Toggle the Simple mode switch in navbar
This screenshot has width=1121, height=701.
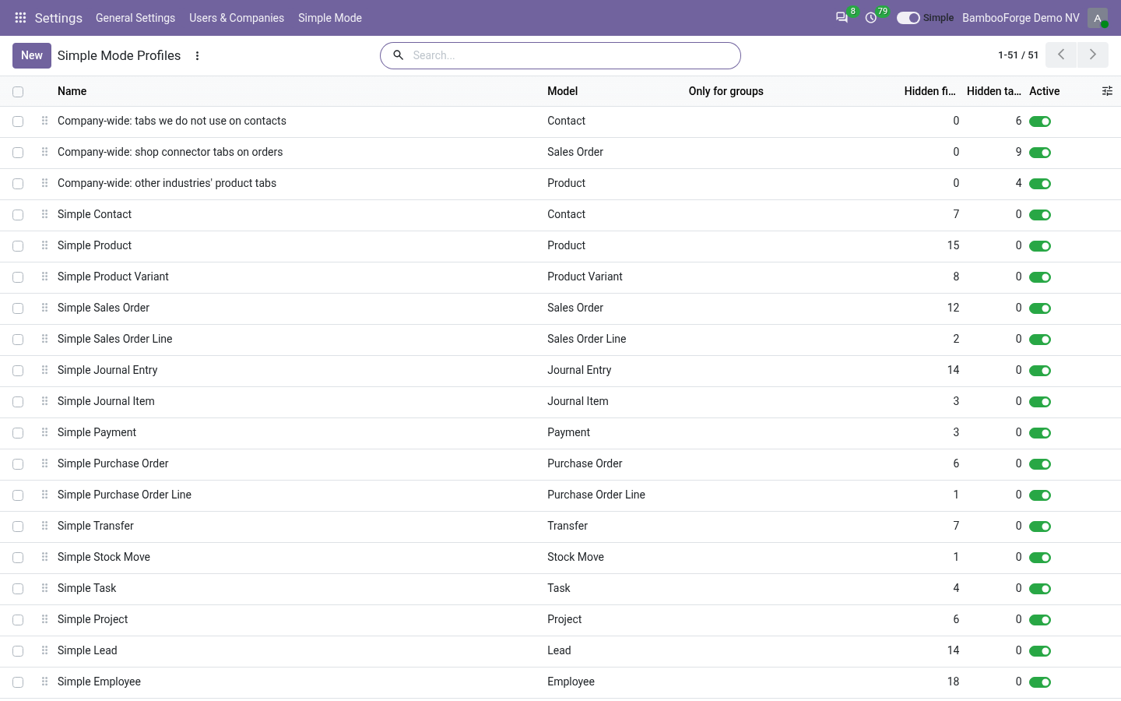(908, 18)
